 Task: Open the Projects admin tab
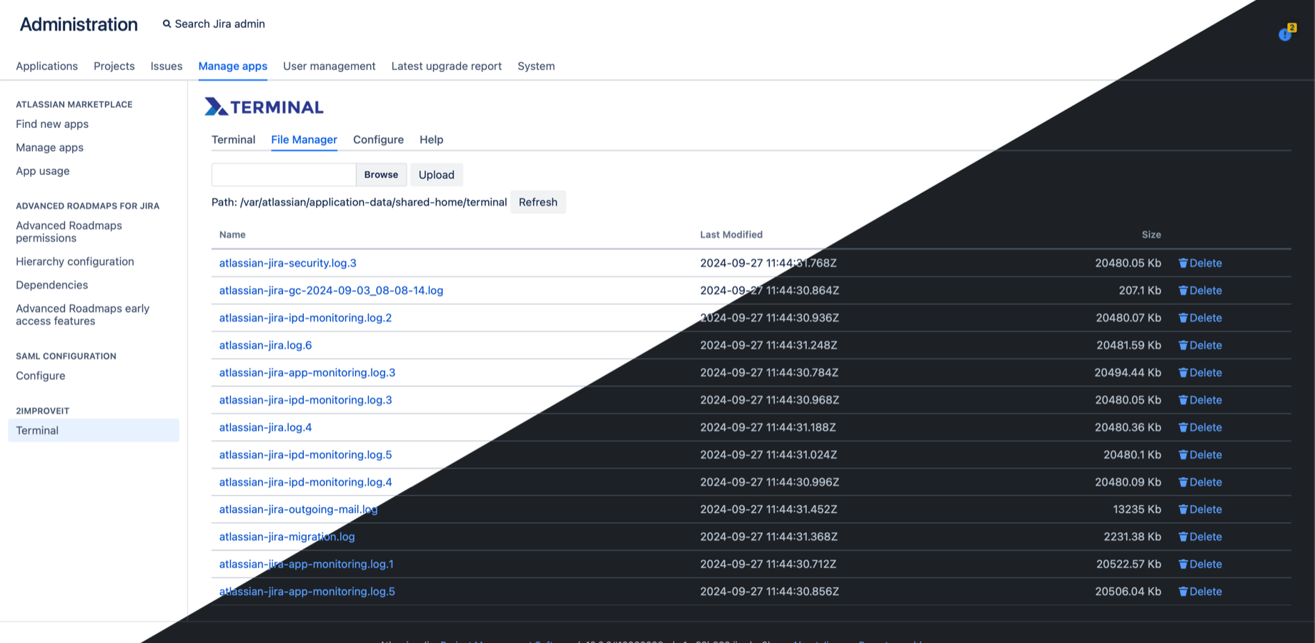(x=114, y=66)
